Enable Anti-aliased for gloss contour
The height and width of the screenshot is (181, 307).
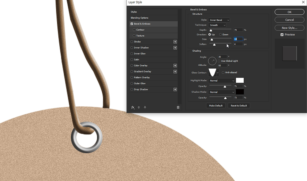tap(223, 72)
